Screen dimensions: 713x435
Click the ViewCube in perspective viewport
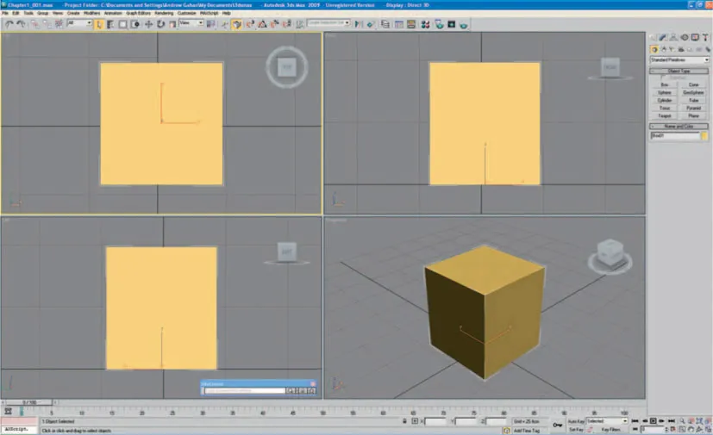[x=610, y=252]
